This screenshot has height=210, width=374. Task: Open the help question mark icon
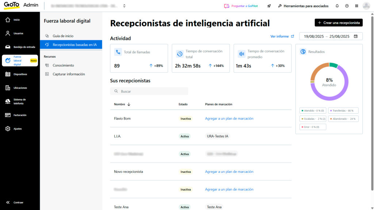point(347,6)
